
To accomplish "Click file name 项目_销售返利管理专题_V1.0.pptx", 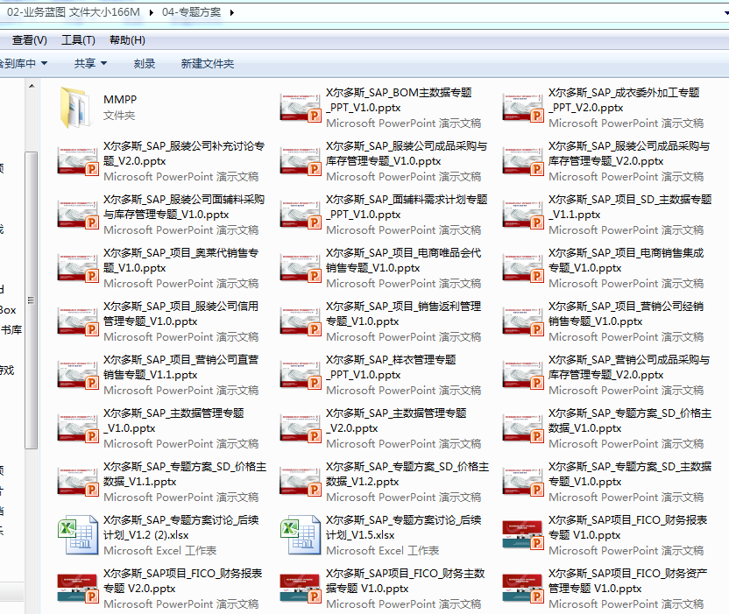I will (x=404, y=314).
